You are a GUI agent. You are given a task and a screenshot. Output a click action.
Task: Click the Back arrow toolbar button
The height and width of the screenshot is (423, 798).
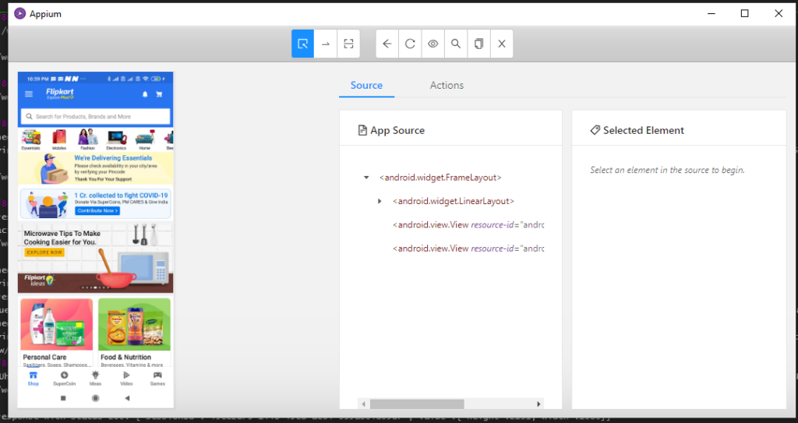387,44
